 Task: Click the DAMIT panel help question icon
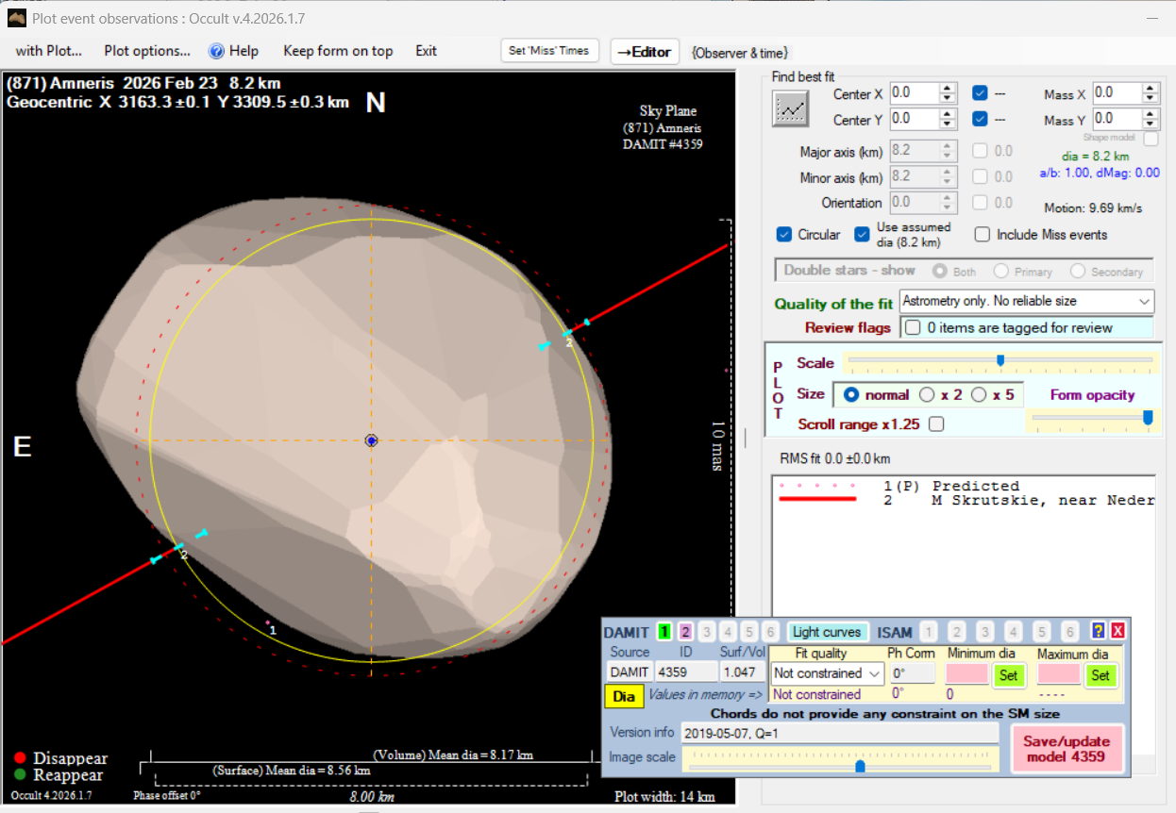tap(1099, 632)
